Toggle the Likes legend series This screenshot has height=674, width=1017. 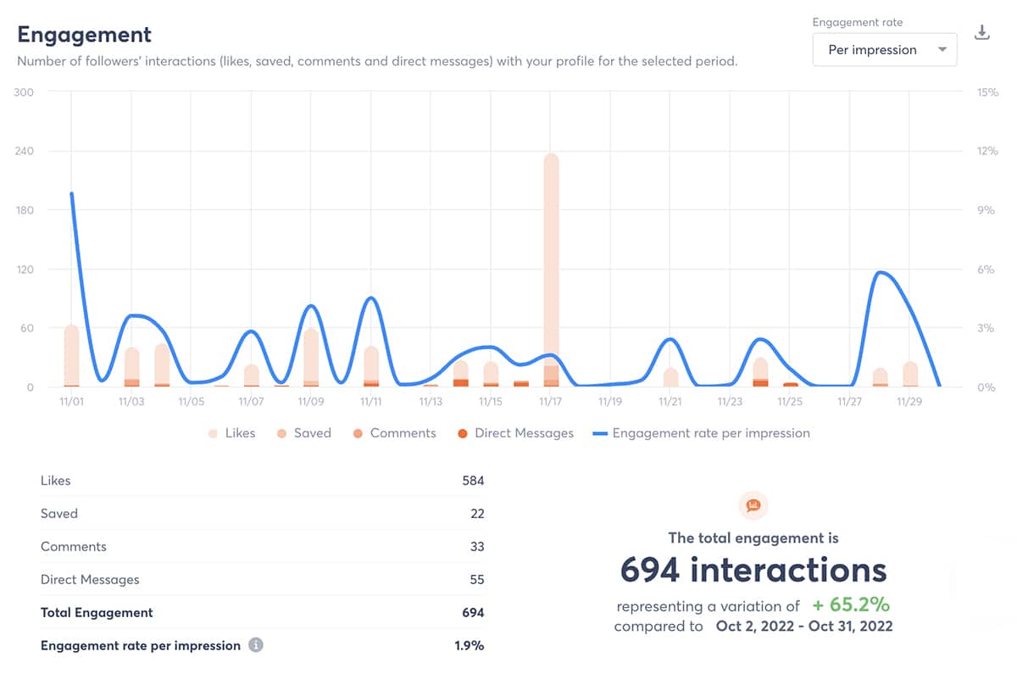click(231, 433)
